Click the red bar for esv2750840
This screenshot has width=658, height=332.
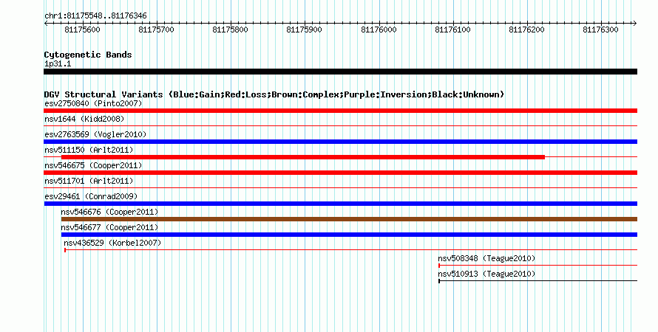click(x=340, y=111)
